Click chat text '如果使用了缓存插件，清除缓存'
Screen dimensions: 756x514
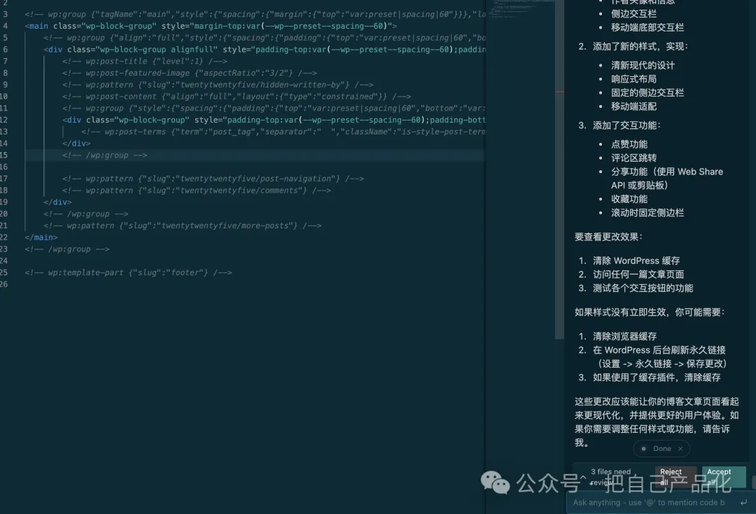657,377
